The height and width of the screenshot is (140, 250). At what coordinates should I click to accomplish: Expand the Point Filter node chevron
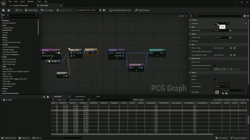point(117,58)
